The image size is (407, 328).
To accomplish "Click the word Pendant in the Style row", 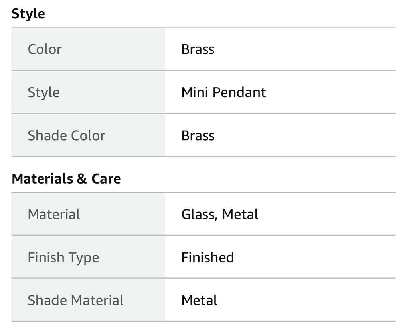I will click(x=239, y=92).
